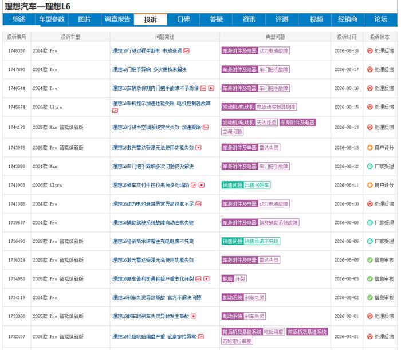The height and width of the screenshot is (350, 401).
Task: Click 电驱动控制器故障 tag
Action: tap(276, 107)
